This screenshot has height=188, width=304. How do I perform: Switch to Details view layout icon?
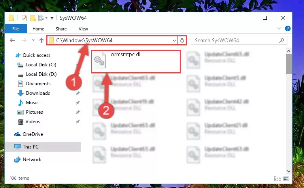click(278, 179)
